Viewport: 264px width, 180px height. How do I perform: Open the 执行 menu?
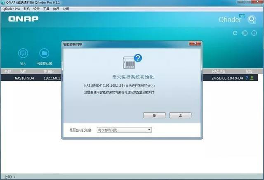[56, 9]
